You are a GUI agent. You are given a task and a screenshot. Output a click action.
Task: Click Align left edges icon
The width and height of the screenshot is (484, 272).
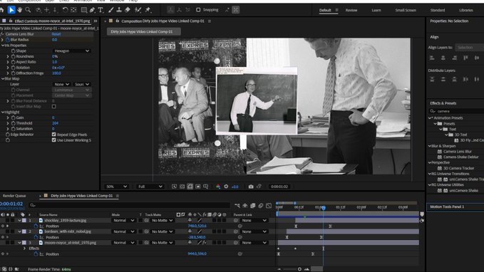[x=432, y=58]
